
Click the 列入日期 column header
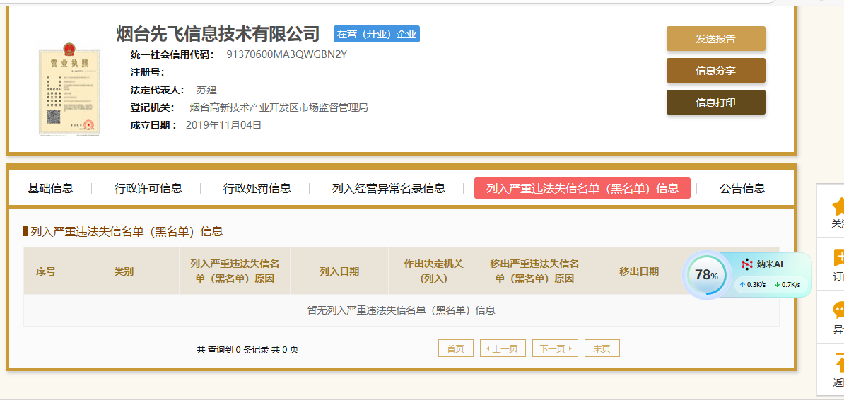339,271
